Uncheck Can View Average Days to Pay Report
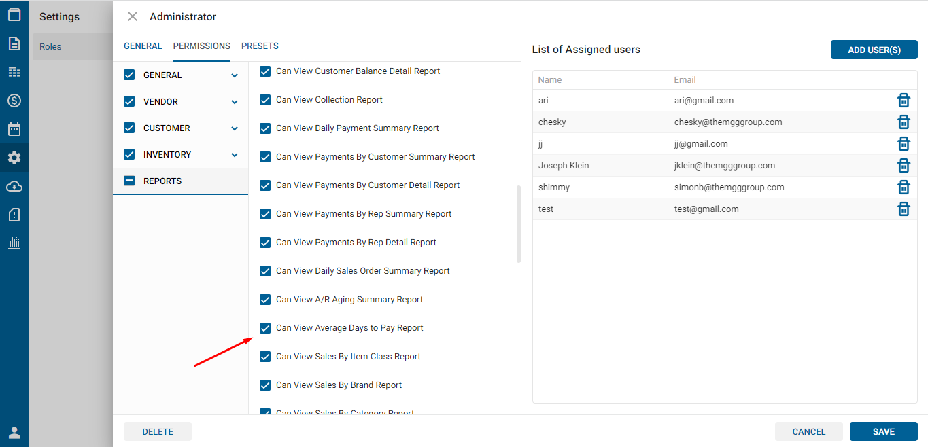 (x=266, y=328)
